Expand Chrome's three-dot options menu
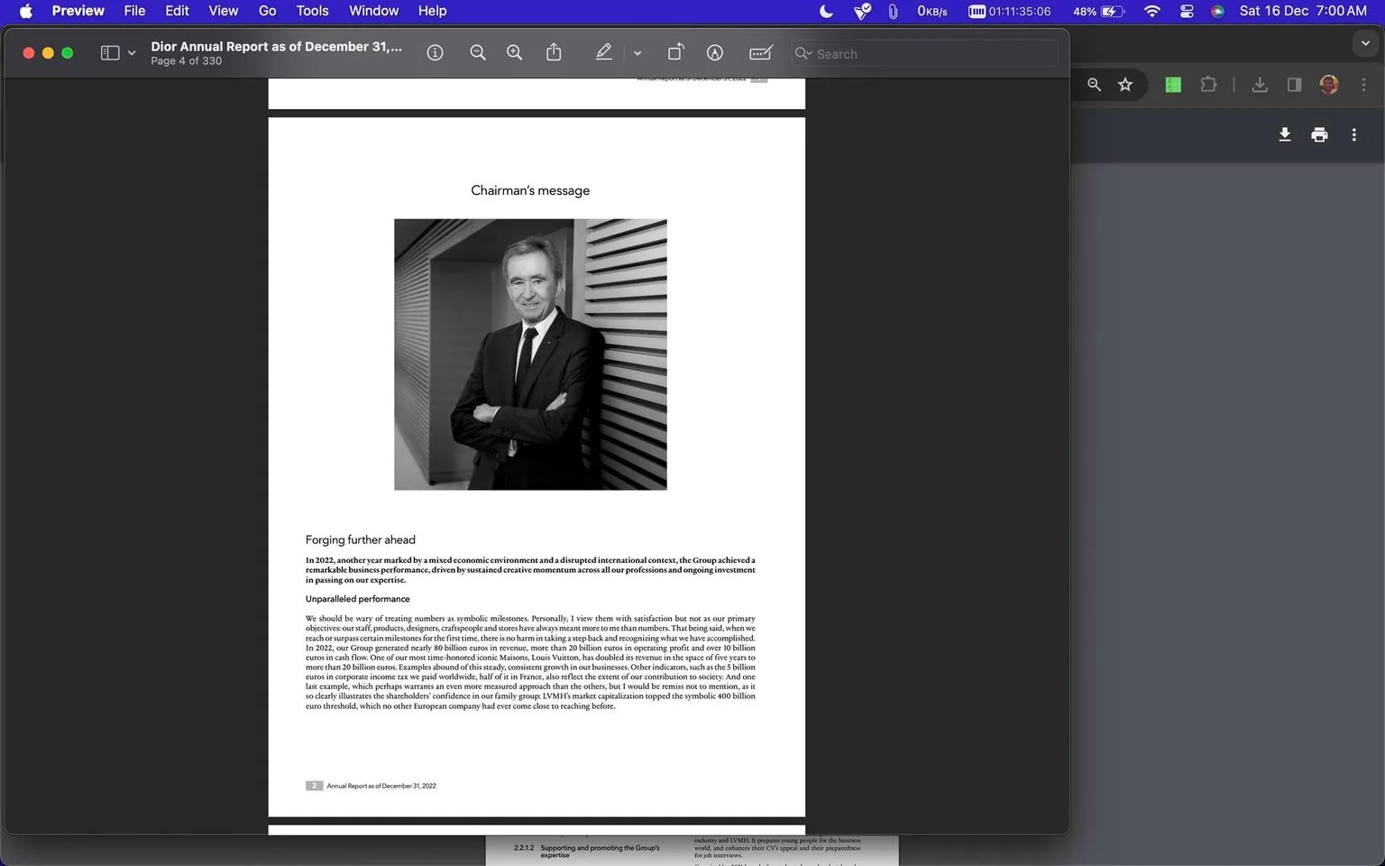Viewport: 1385px width, 866px height. [1353, 134]
